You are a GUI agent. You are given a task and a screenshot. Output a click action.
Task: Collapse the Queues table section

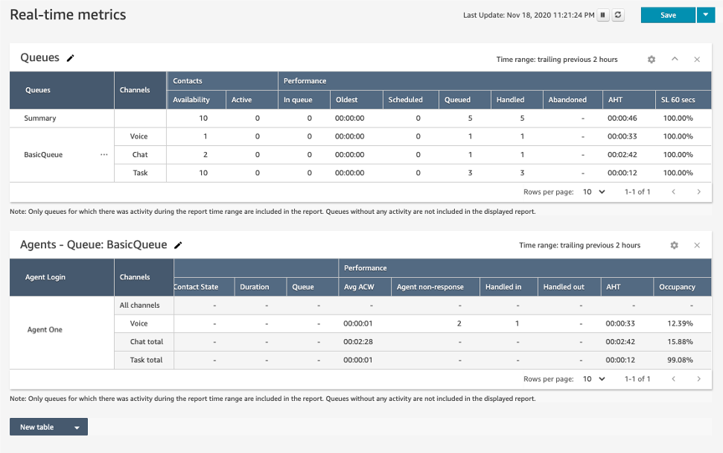[x=675, y=58]
